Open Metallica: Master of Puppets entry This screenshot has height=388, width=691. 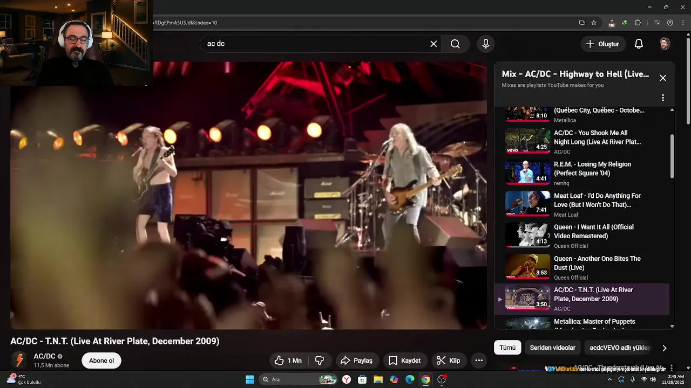(582, 323)
